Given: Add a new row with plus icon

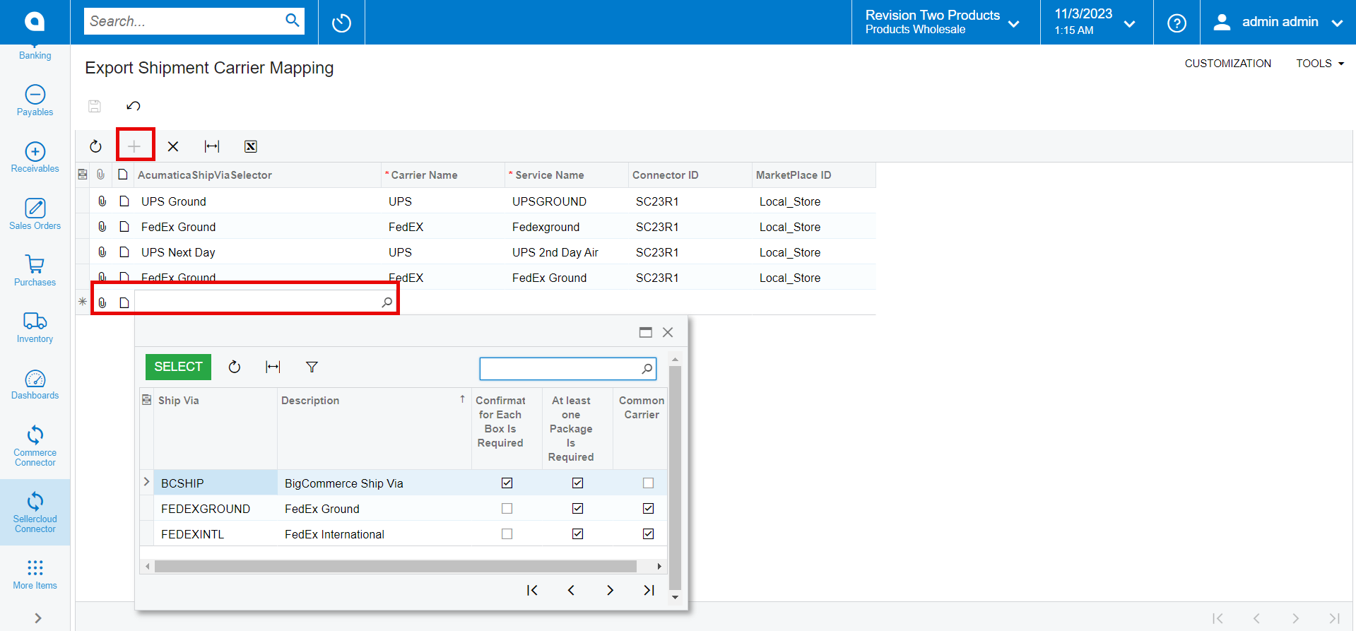Looking at the screenshot, I should 134,146.
